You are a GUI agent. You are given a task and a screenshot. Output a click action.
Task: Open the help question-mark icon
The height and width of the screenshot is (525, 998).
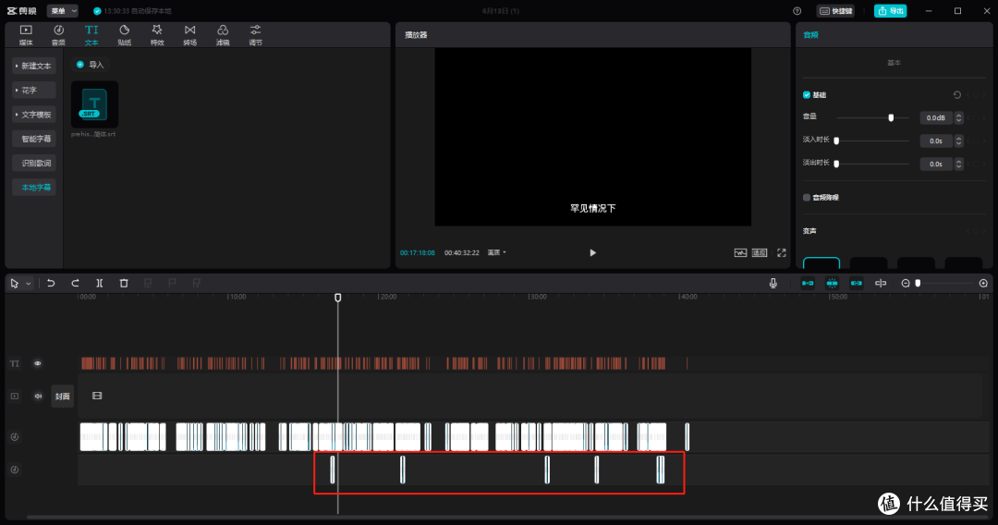tap(797, 11)
